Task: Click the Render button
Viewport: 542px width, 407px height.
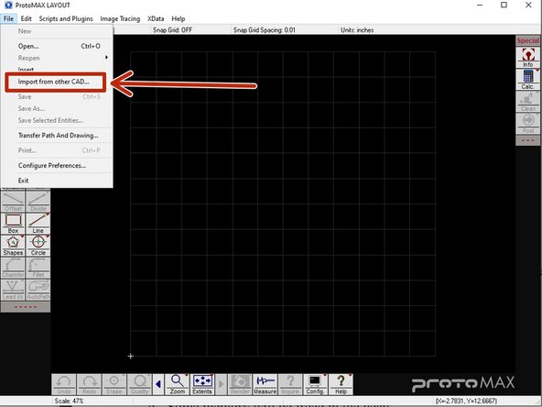Action: 240,384
